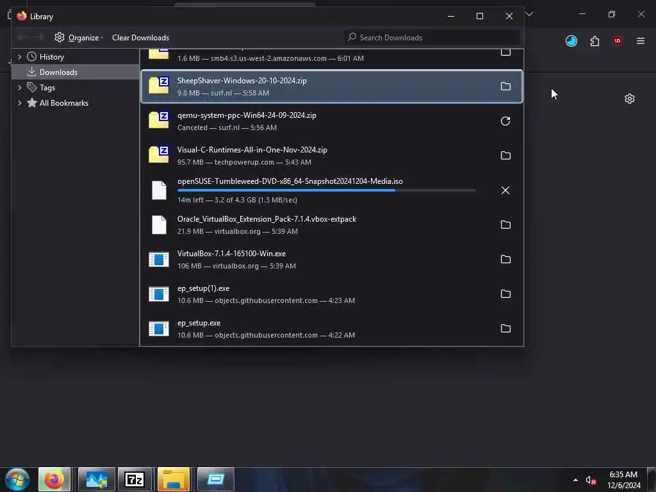Open containing folder for SheepShaver-Windows zip
The width and height of the screenshot is (656, 492).
point(505,86)
